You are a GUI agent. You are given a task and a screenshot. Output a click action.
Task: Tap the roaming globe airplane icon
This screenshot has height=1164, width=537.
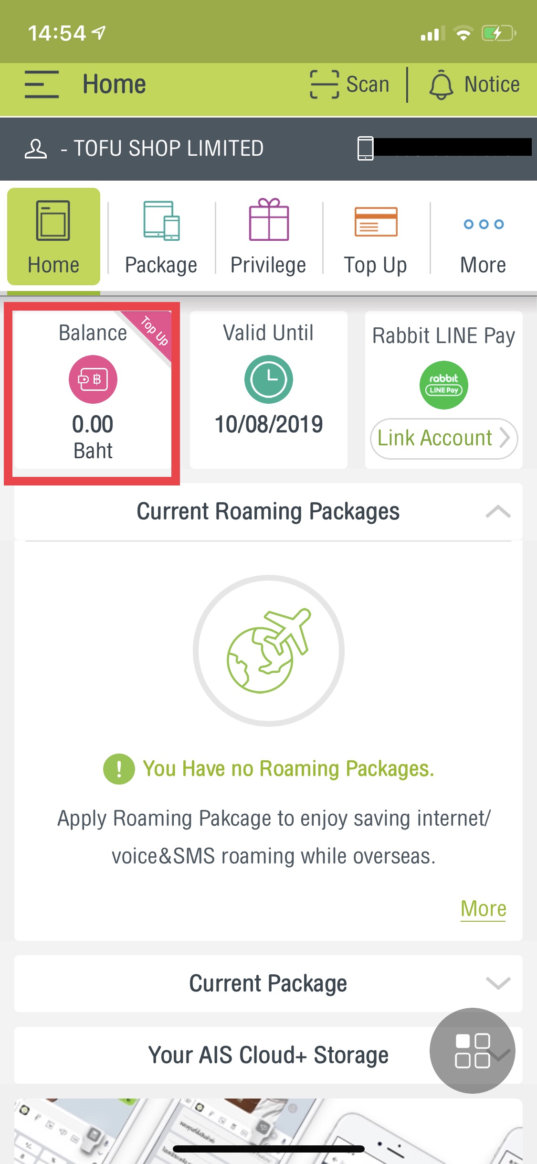click(x=268, y=651)
